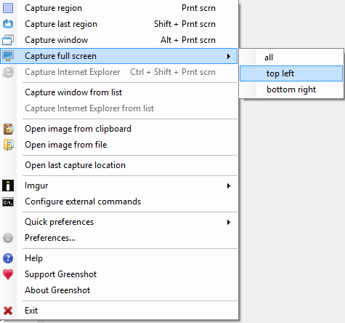
Task: Click the Imgur logo icon
Action: 8,186
